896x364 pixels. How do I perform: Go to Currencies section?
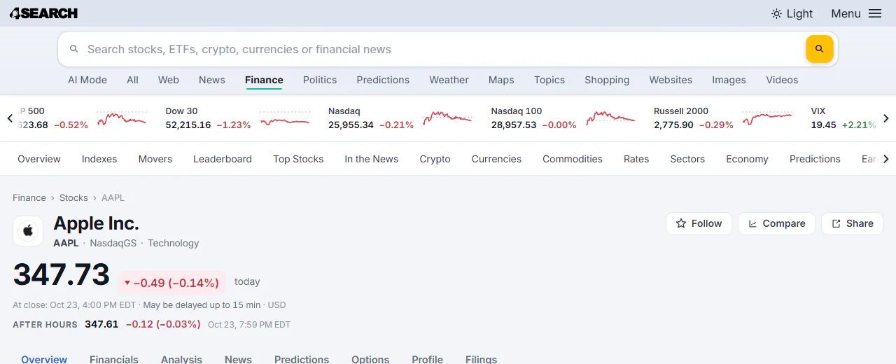(x=496, y=159)
